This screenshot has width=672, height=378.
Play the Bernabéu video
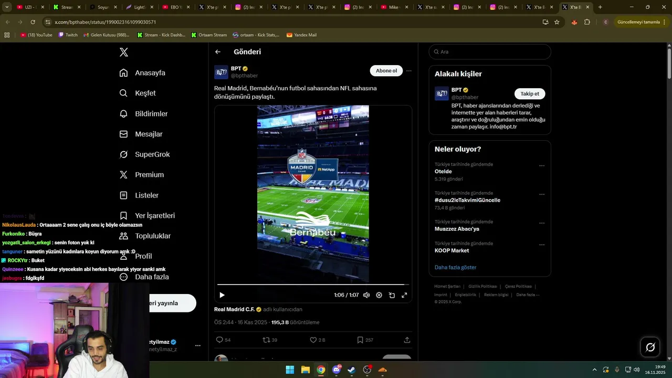(222, 295)
